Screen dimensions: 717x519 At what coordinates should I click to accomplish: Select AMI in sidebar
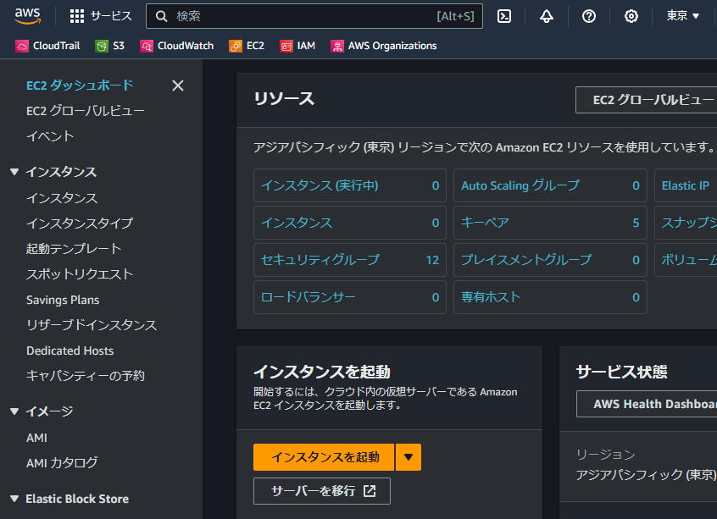36,438
